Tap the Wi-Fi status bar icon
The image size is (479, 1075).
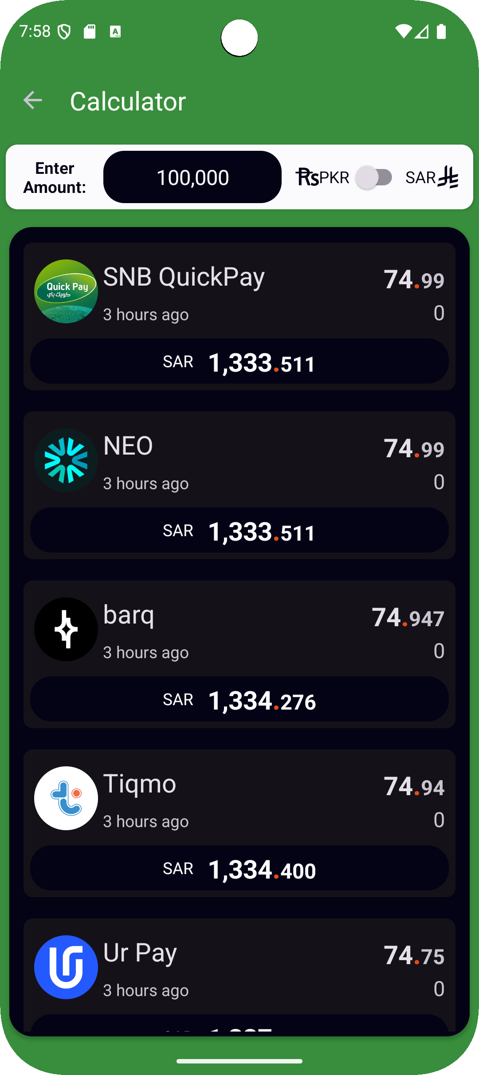click(x=403, y=31)
